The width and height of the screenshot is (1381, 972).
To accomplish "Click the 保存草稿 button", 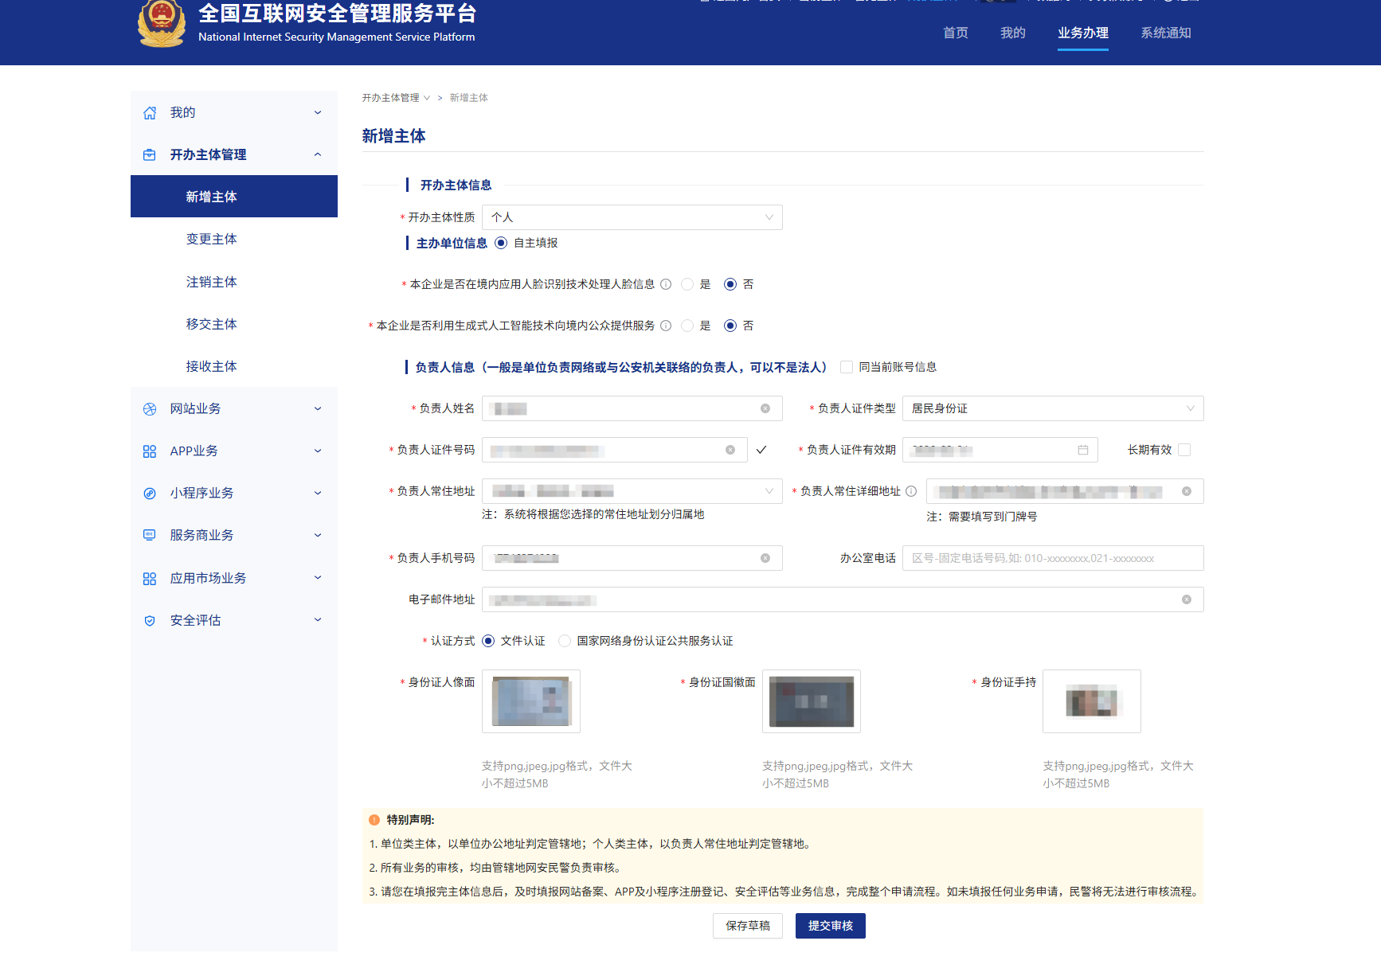I will pyautogui.click(x=747, y=926).
